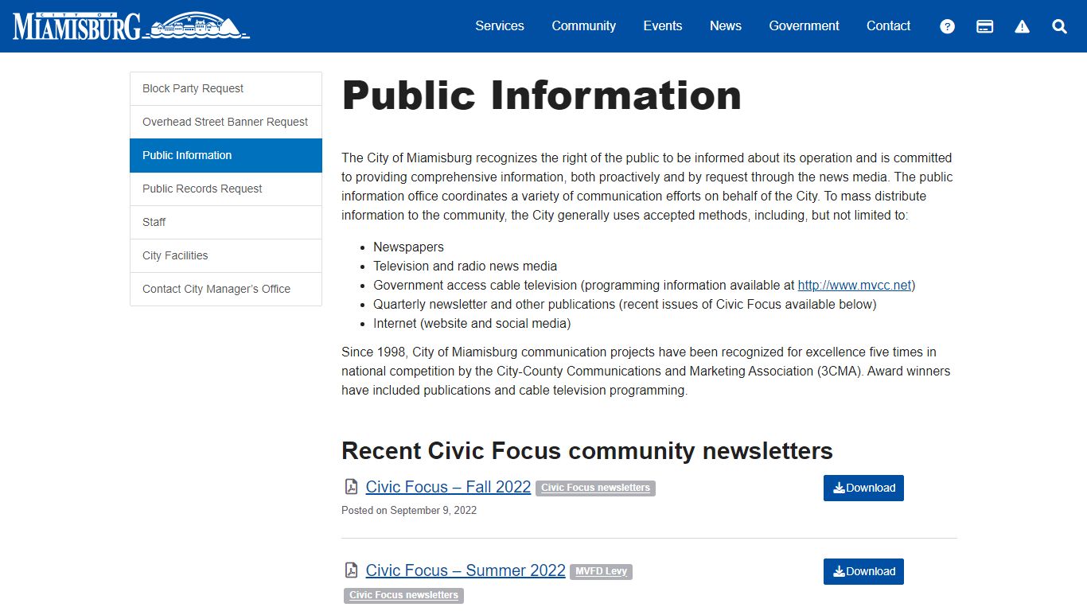
Task: Open Civic Focus – Fall 2022 link
Action: click(448, 487)
